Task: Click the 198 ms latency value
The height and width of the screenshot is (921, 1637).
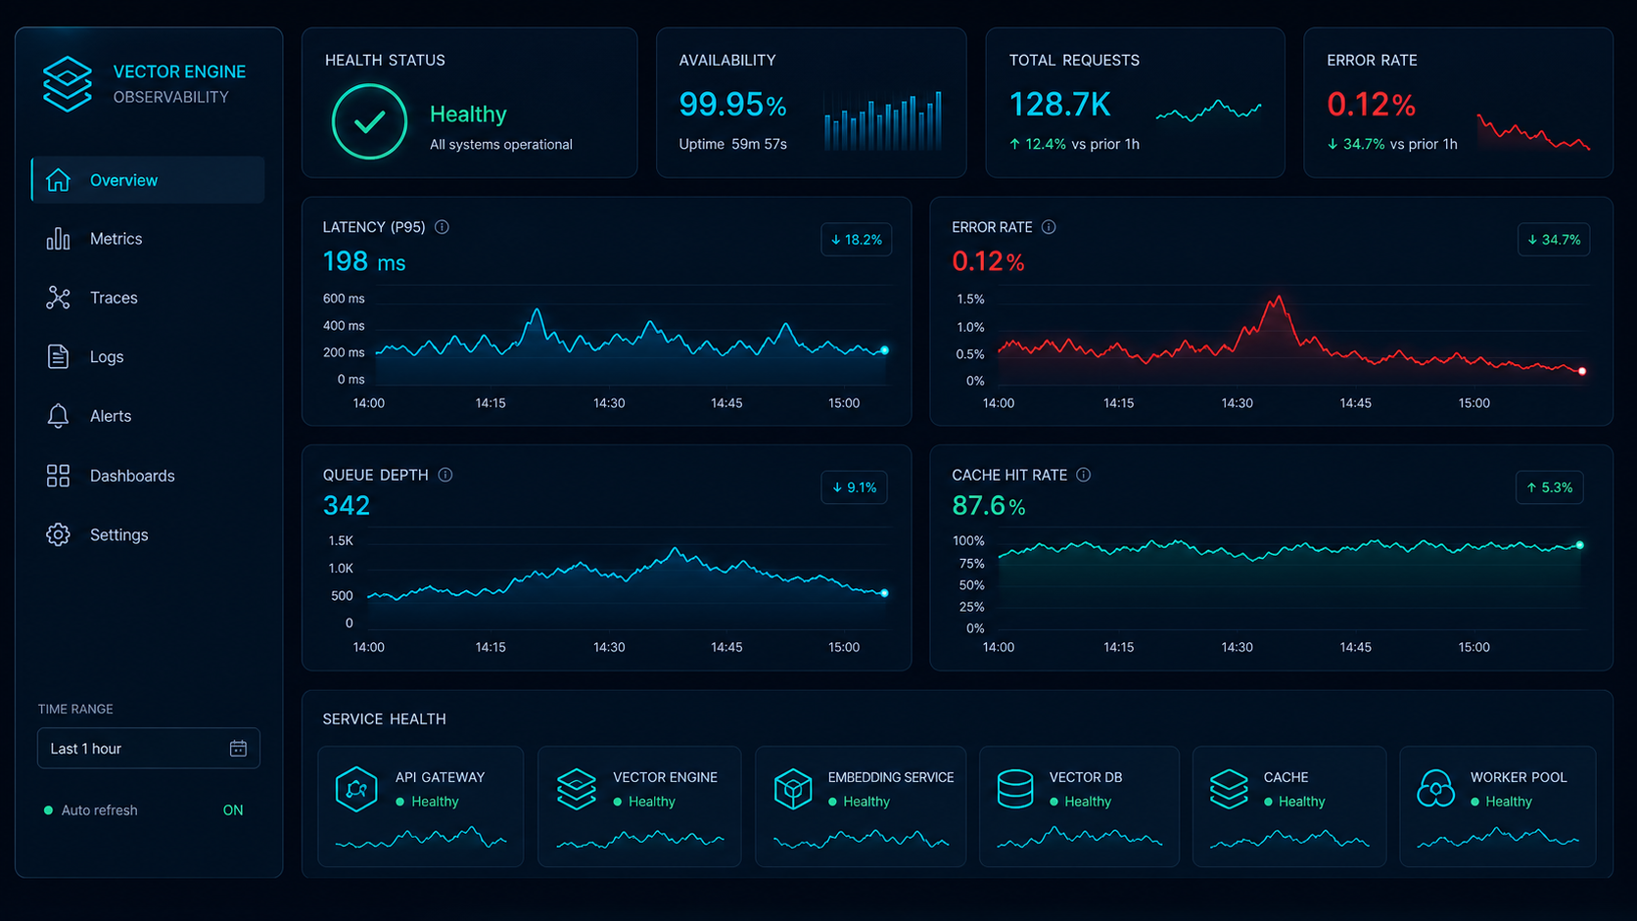Action: click(363, 261)
